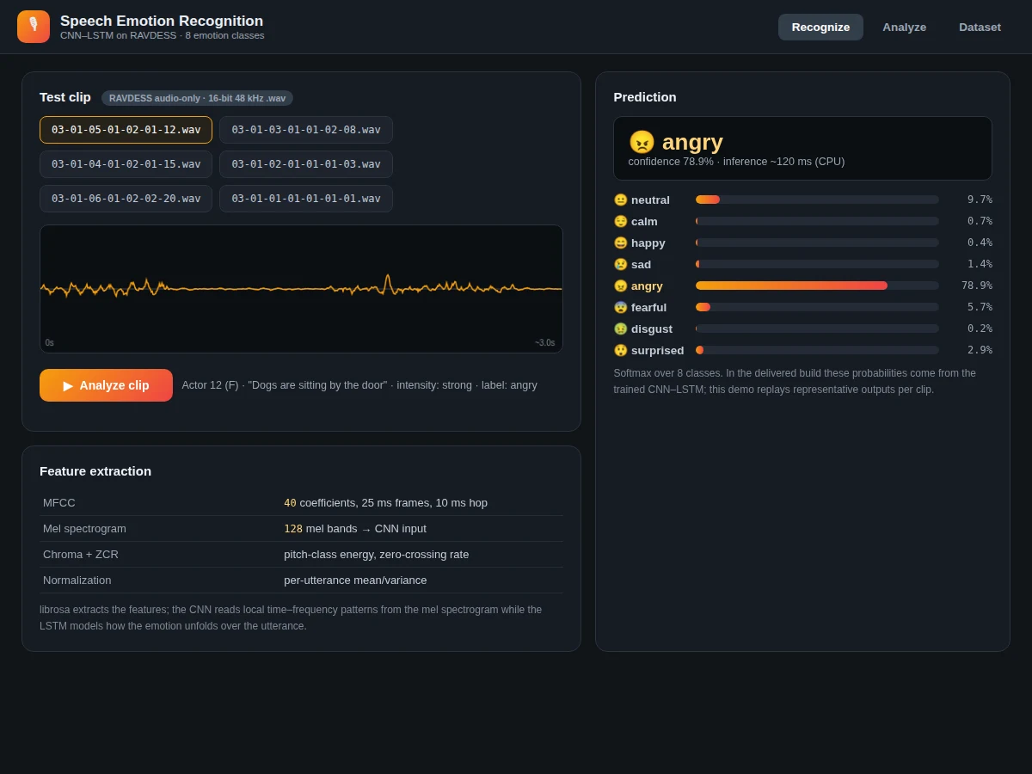Click the 1.4% sad value

point(980,264)
